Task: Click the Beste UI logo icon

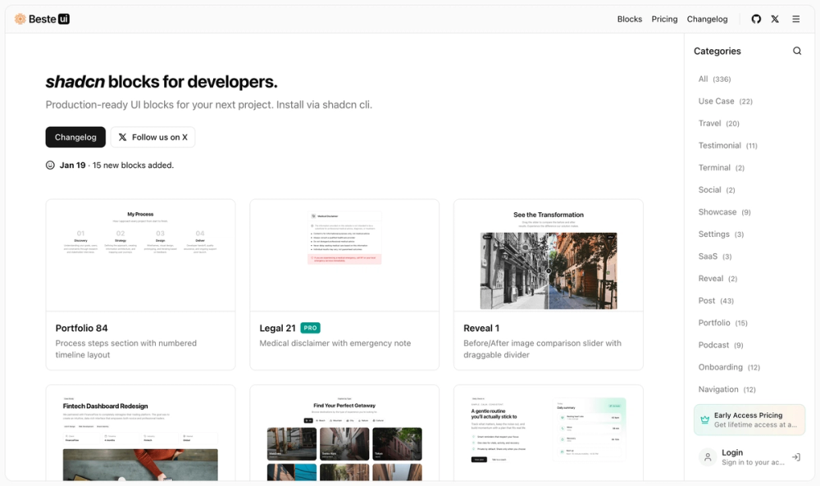Action: pyautogui.click(x=20, y=17)
